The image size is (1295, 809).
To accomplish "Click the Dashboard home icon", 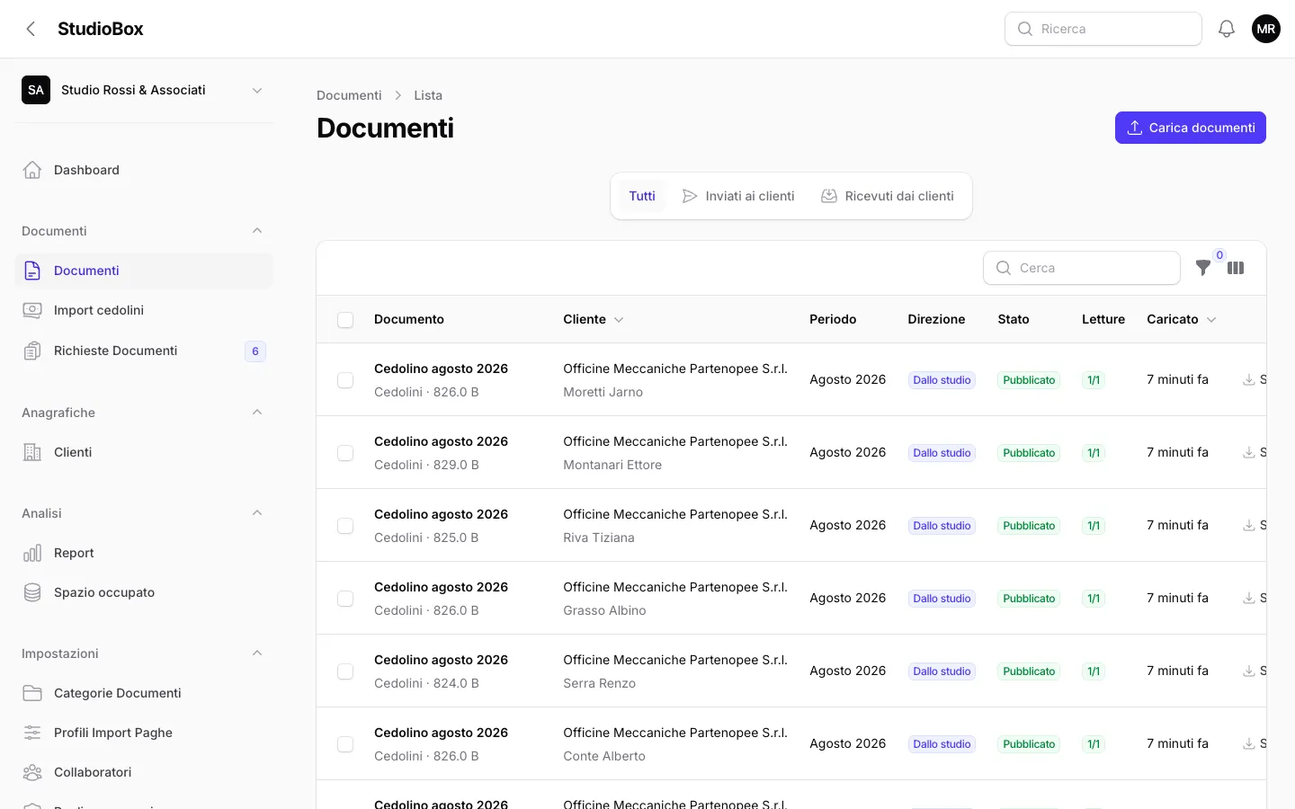I will coord(32,170).
